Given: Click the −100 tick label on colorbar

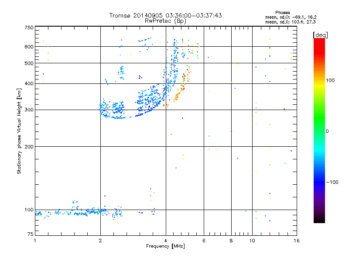Looking at the screenshot, I should [332, 182].
